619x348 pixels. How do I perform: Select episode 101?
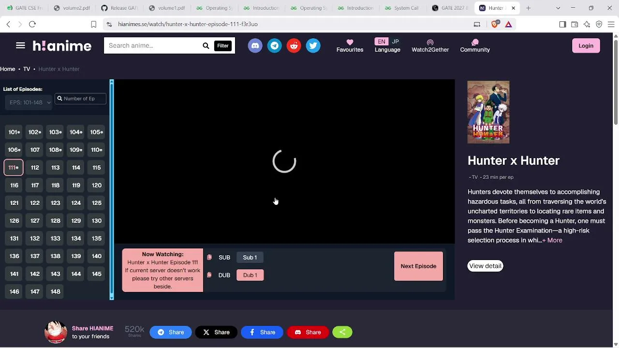pos(14,132)
